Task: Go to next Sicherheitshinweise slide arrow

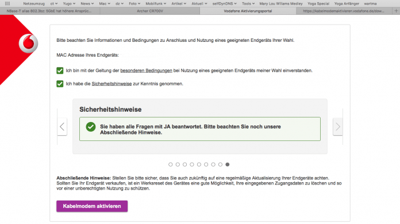Action: [338, 127]
